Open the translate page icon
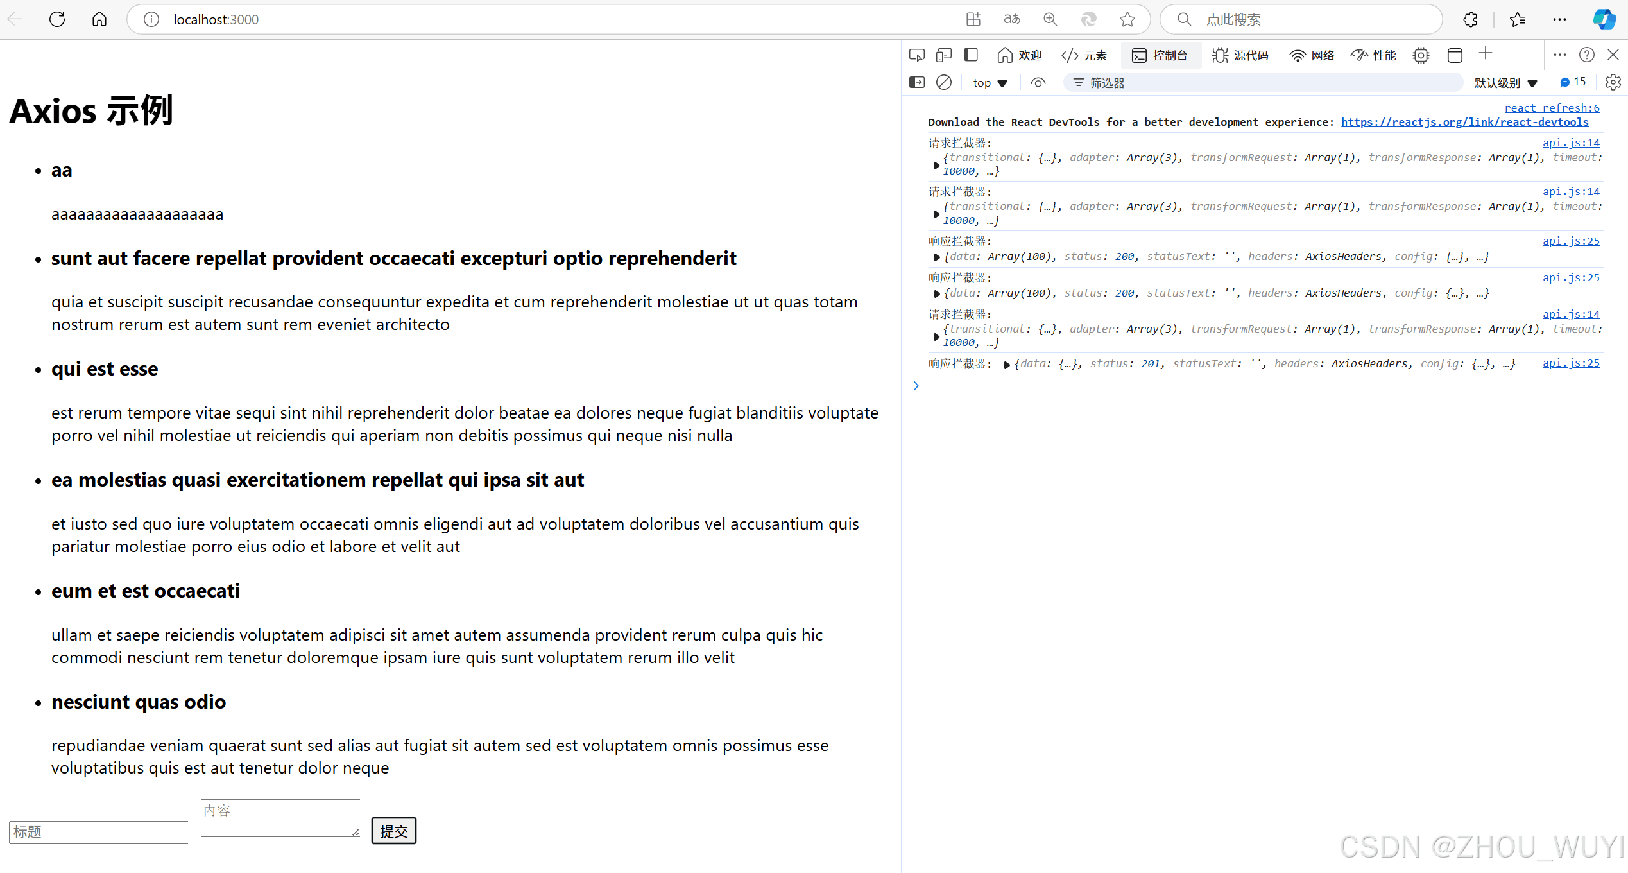The image size is (1628, 873). pyautogui.click(x=1012, y=19)
